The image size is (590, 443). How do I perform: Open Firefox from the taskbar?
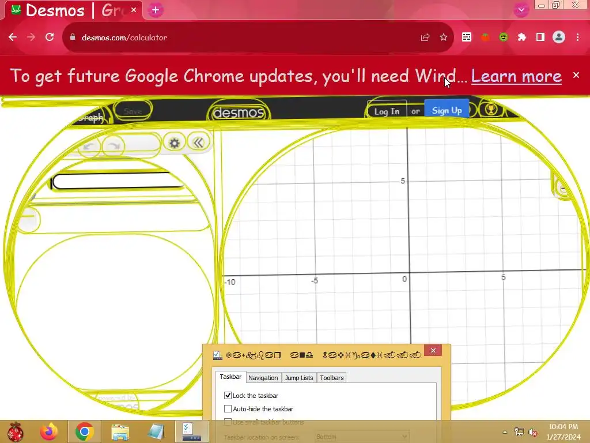click(50, 431)
